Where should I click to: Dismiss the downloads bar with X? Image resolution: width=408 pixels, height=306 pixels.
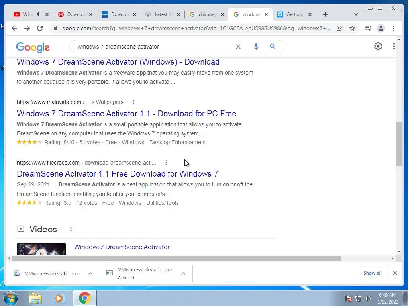point(395,273)
